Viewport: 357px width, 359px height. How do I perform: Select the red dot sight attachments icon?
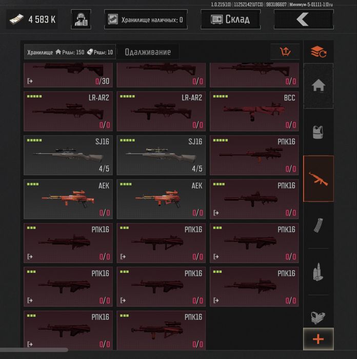pos(319,317)
